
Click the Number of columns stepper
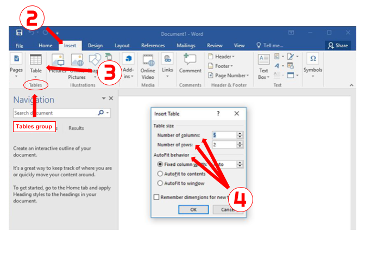click(240, 135)
